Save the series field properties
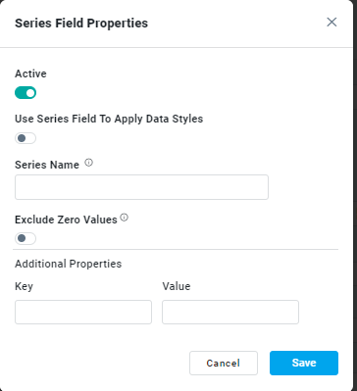 pos(304,363)
